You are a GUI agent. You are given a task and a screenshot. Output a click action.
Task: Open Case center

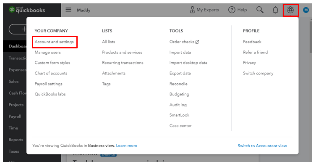pyautogui.click(x=180, y=126)
